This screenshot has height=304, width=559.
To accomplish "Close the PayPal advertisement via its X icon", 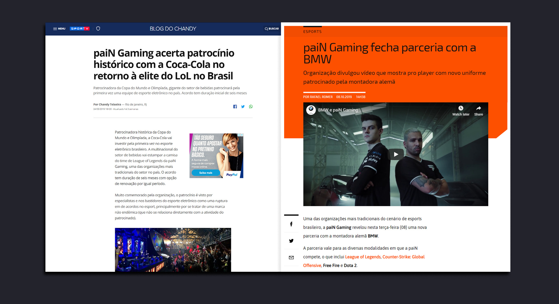I will tap(242, 135).
